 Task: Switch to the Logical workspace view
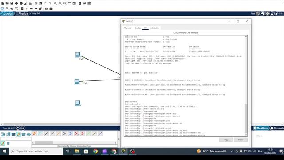pos(7,14)
